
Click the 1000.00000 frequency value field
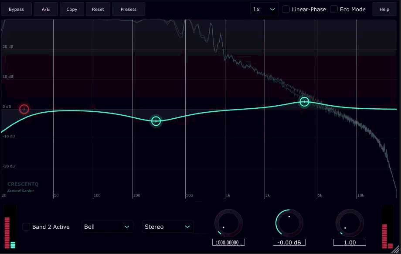click(x=228, y=242)
